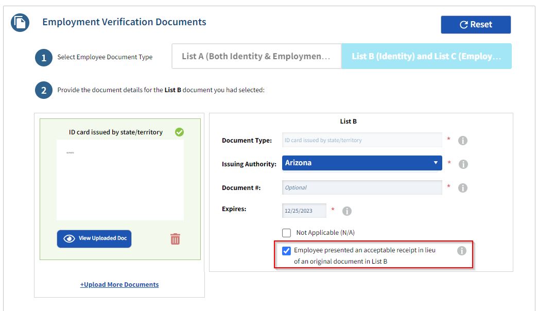Click the info icon beside Document Type

(462, 141)
